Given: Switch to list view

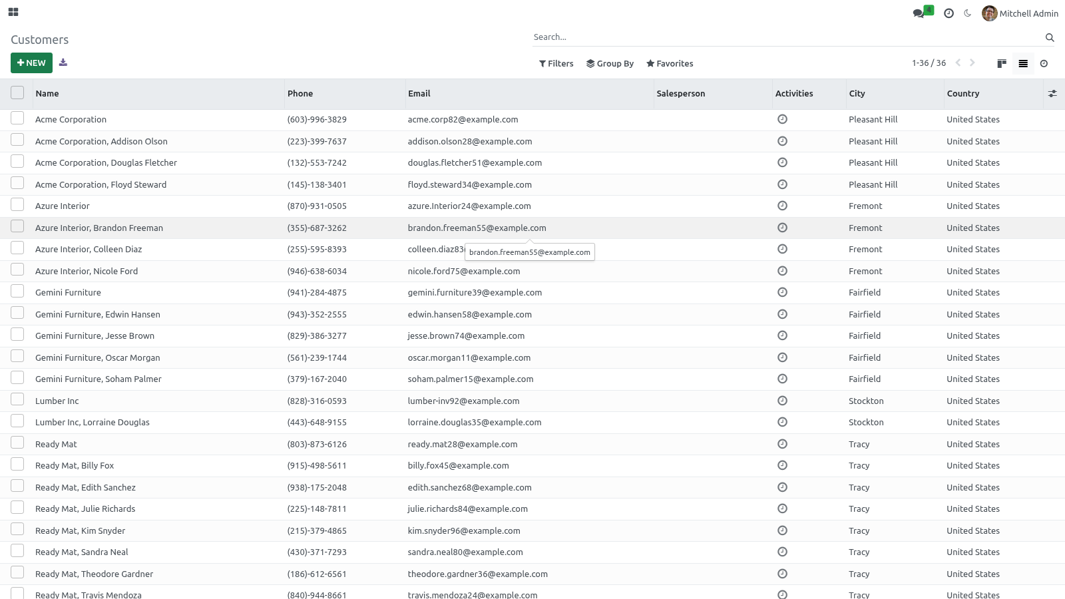Looking at the screenshot, I should point(1023,64).
